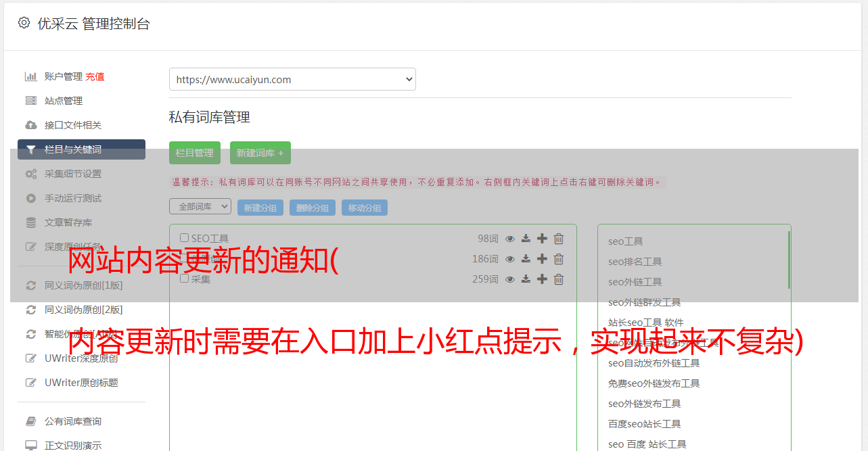Click the 98词 count

click(488, 239)
